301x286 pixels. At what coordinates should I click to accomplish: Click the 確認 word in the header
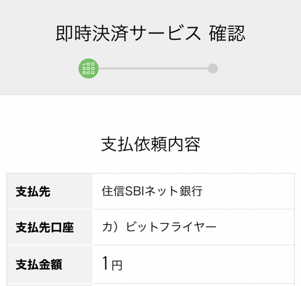point(227,34)
